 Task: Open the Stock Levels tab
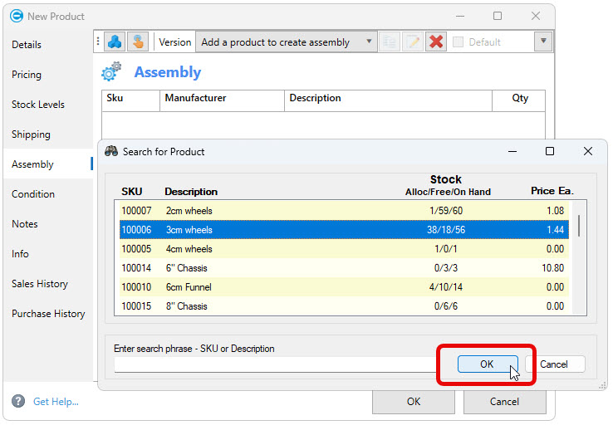pyautogui.click(x=38, y=105)
